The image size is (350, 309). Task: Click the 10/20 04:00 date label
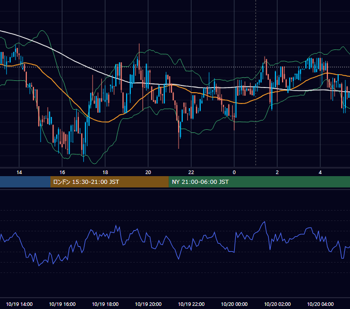click(320, 304)
